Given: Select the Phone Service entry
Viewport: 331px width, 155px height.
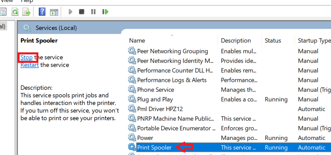Looking at the screenshot, I should click(x=156, y=90).
